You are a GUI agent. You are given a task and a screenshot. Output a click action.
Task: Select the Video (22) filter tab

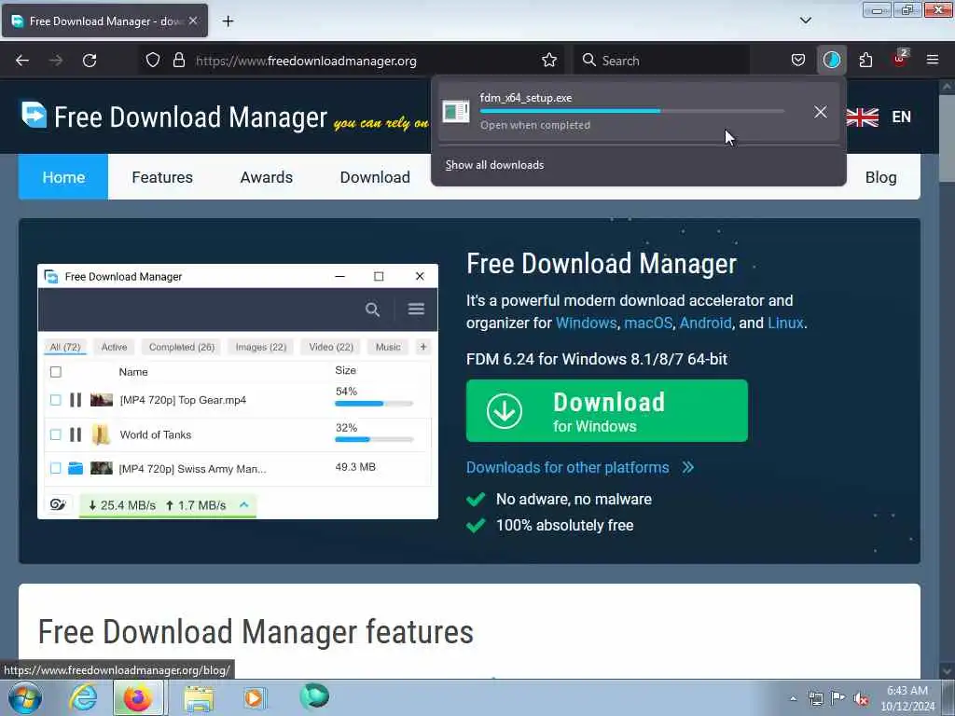(x=331, y=347)
